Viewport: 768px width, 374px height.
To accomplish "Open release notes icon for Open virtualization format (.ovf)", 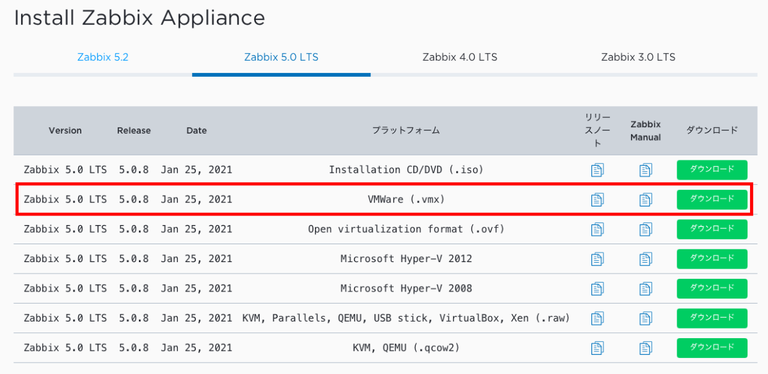I will (597, 229).
